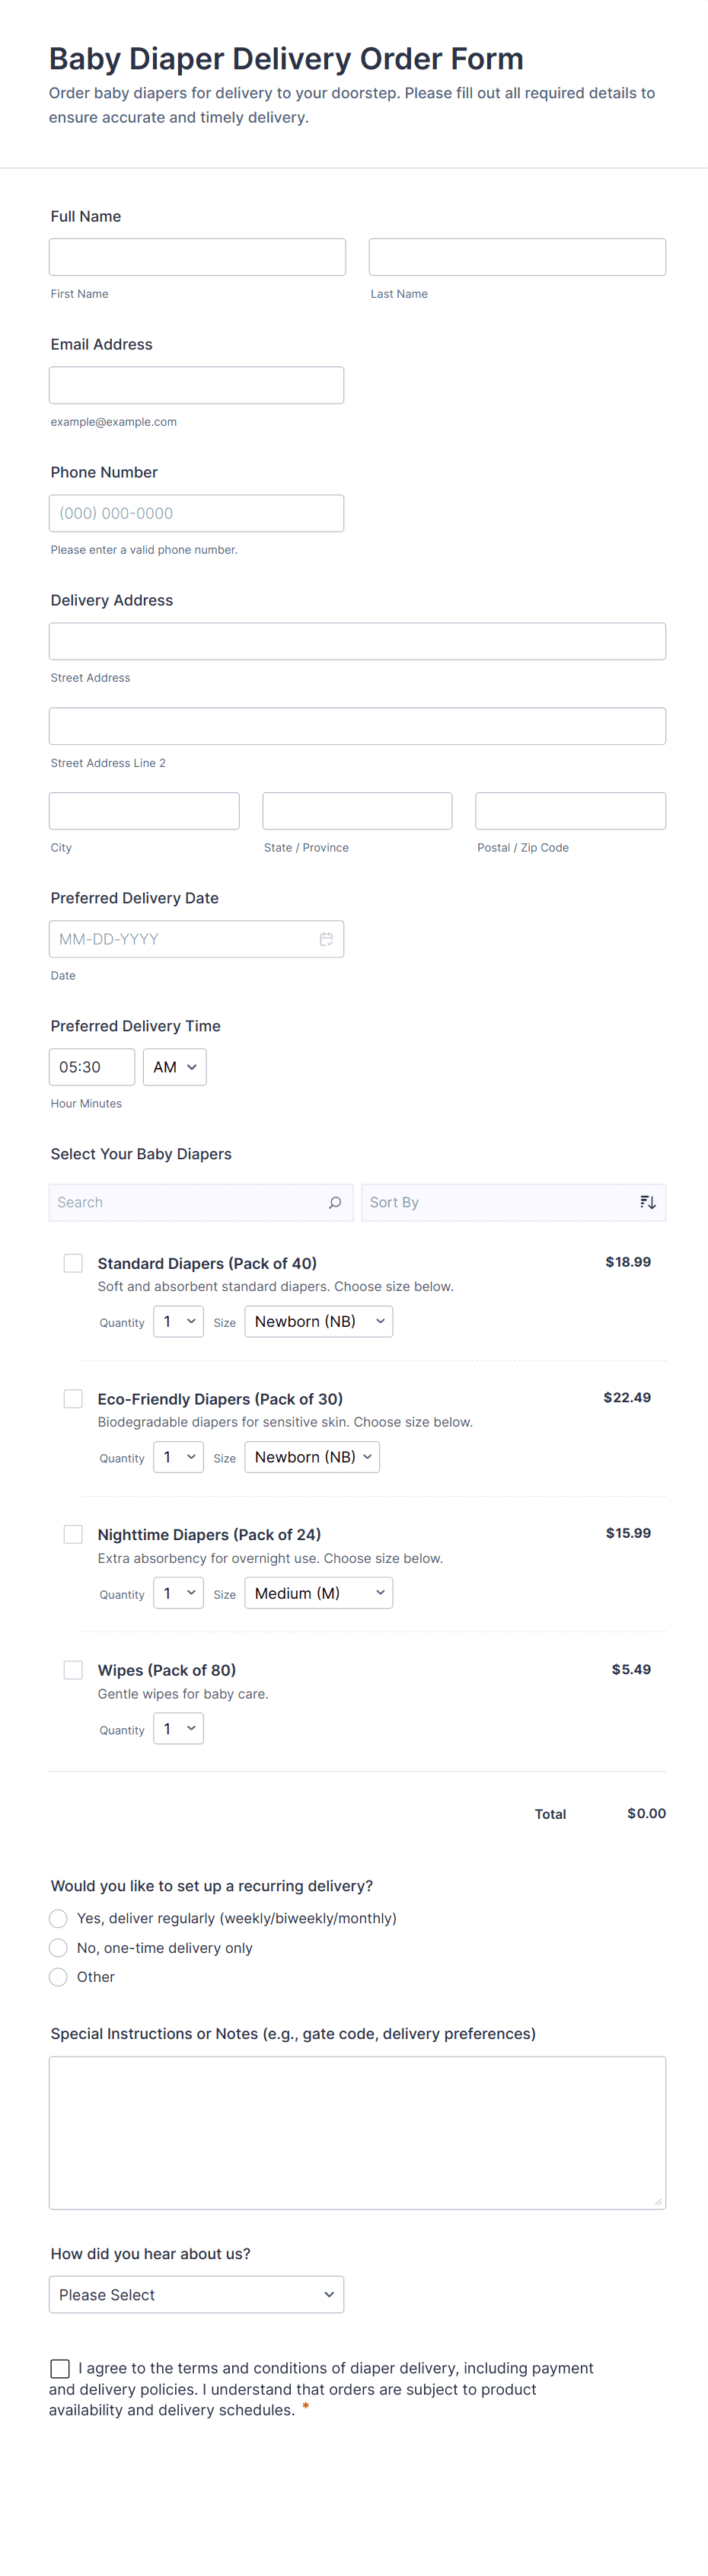Click the First Name input field

click(x=197, y=257)
